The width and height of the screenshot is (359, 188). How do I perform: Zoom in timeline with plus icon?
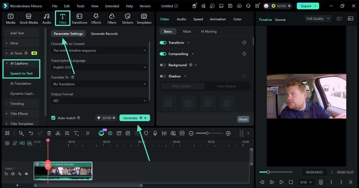pos(228,133)
